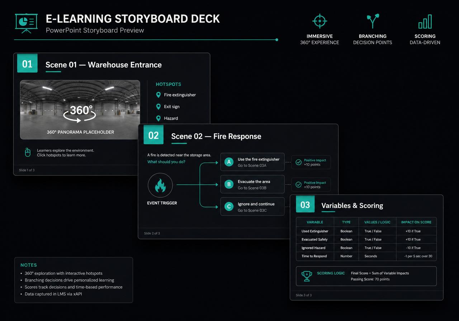Image resolution: width=459 pixels, height=321 pixels.
Task: Click the 'Evacuated Safely' table cell
Action: tap(314, 239)
